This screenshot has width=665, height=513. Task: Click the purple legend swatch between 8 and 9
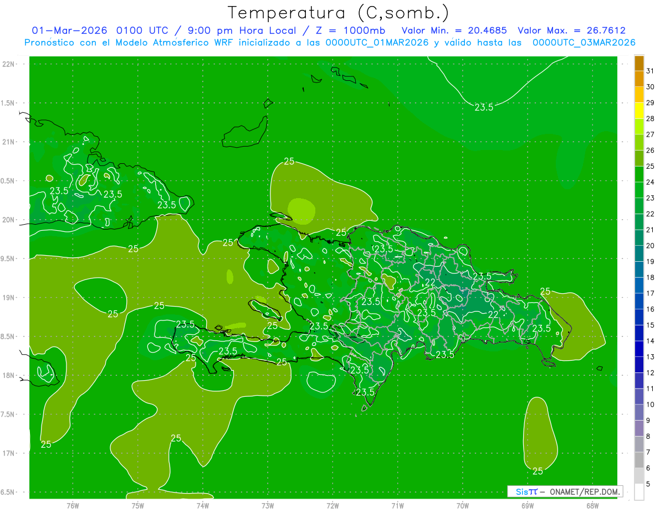[x=639, y=428]
